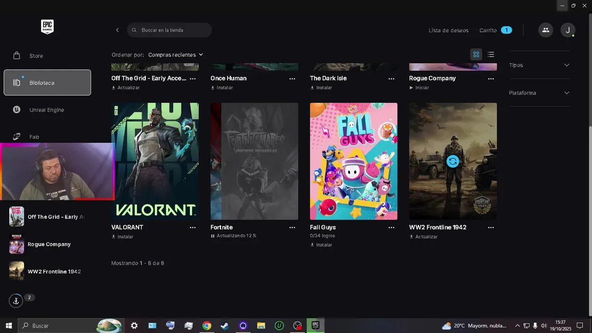Open options menu for Fall Guys
The image size is (592, 333).
[x=392, y=228]
